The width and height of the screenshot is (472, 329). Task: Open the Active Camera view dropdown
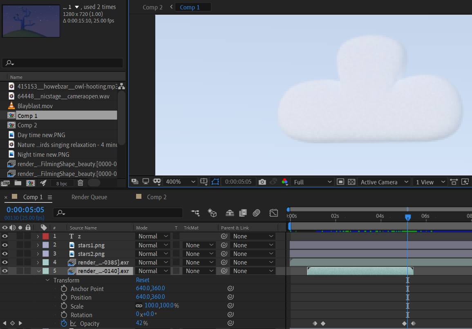(384, 182)
